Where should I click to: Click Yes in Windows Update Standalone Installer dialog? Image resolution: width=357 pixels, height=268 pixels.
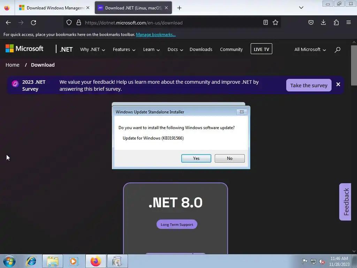point(196,158)
